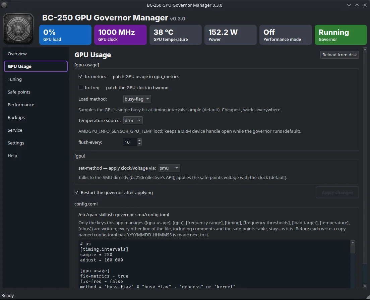Toggle the fix-metrics checkbox
This screenshot has width=370, height=300.
click(81, 76)
